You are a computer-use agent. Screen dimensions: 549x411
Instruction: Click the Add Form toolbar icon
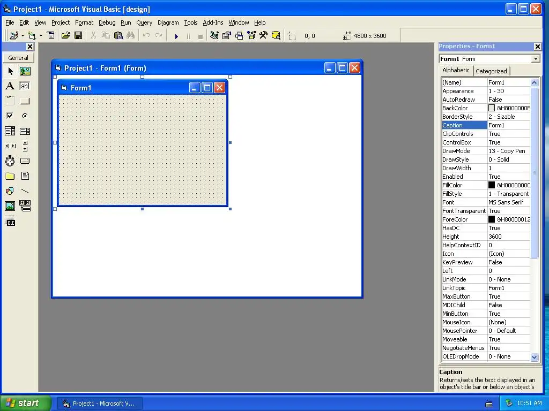(x=32, y=35)
